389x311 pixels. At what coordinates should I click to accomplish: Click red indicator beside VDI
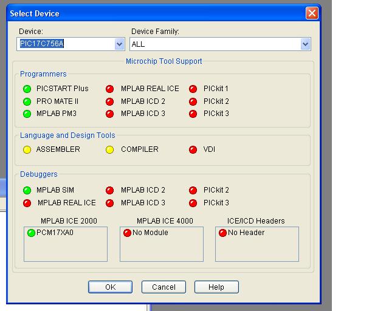point(193,149)
